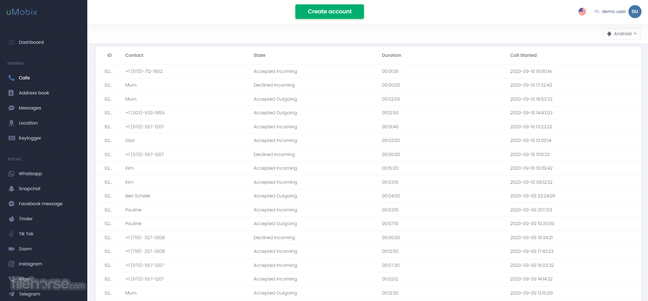
Task: Click duration 00:07:30
Action: pyautogui.click(x=391, y=265)
